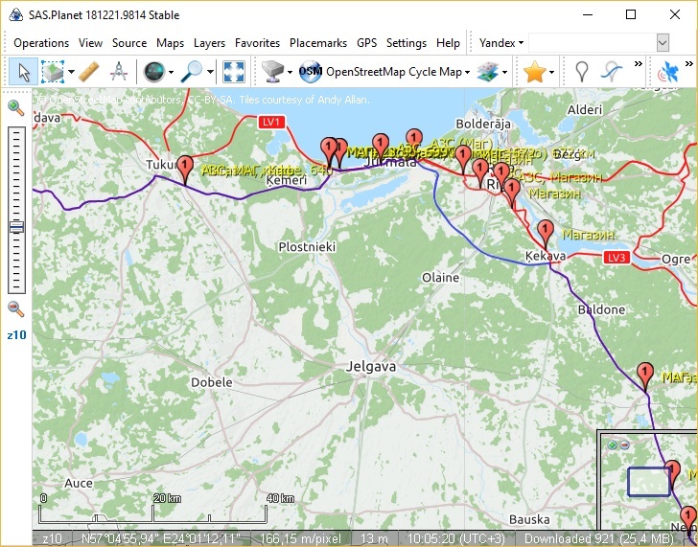
Task: Expand the favorites star dropdown arrow
Action: click(551, 72)
